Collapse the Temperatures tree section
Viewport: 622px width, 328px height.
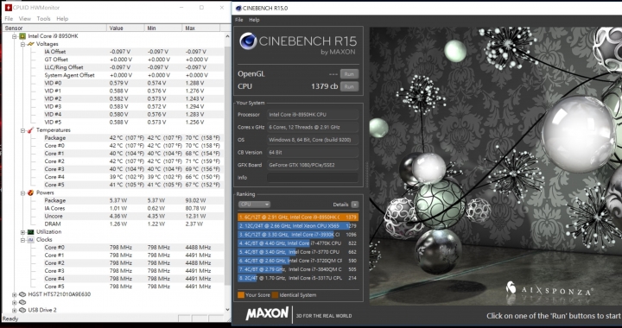point(22,130)
